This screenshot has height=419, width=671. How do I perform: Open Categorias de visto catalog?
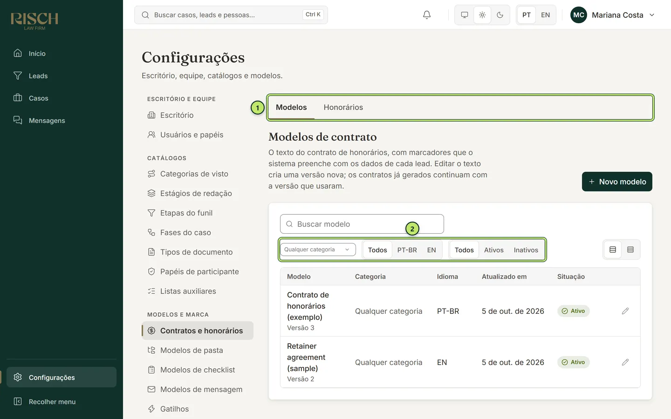(198, 174)
